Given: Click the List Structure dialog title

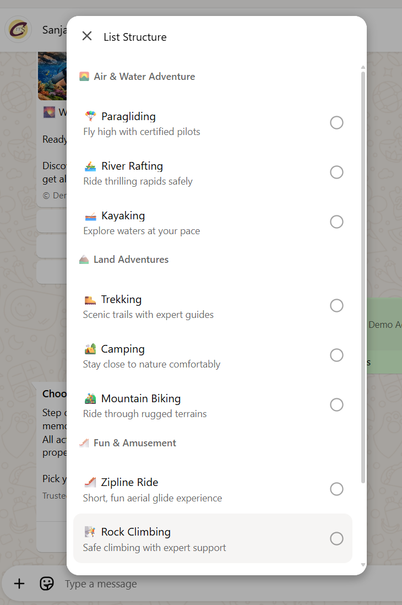Looking at the screenshot, I should 135,37.
